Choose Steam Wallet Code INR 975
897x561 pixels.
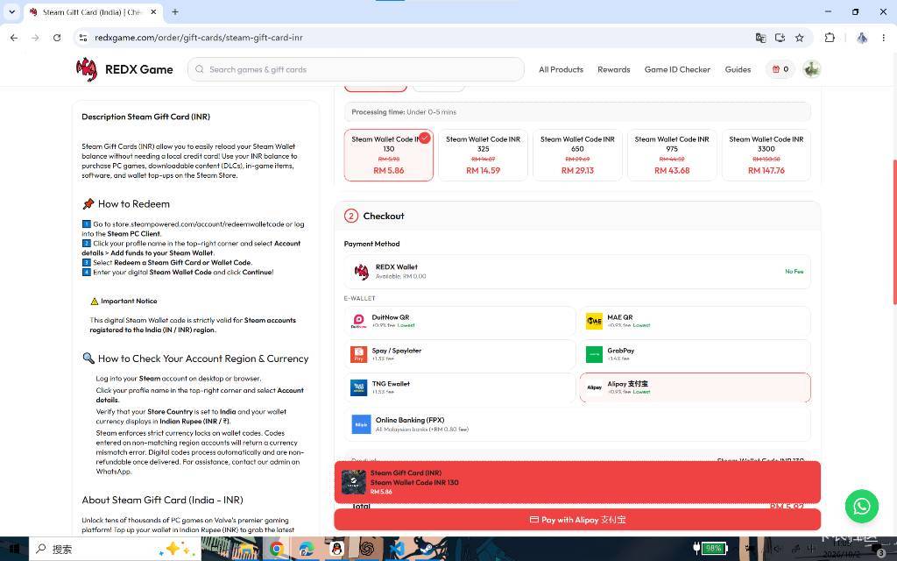coord(672,155)
